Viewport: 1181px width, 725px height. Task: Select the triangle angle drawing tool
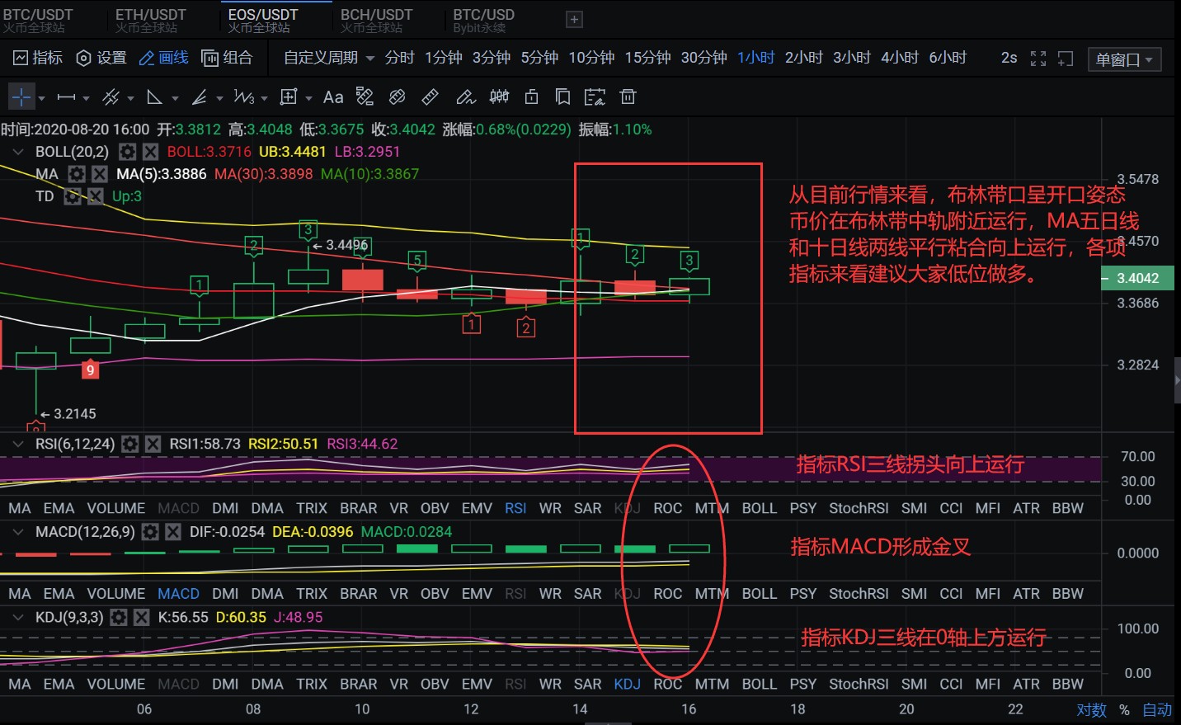tap(154, 97)
